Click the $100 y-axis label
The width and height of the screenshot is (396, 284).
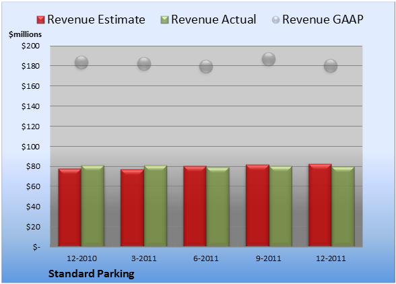point(30,147)
